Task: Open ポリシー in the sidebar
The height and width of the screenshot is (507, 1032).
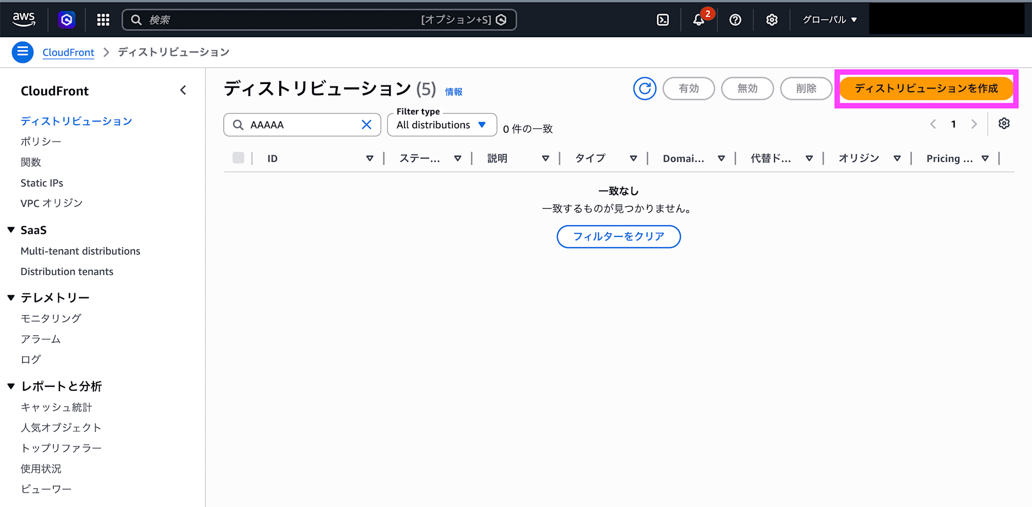Action: click(41, 141)
